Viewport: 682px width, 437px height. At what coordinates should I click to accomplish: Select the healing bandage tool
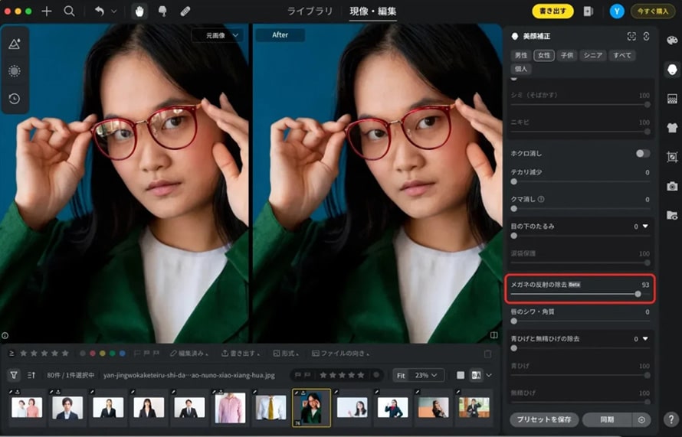click(185, 11)
